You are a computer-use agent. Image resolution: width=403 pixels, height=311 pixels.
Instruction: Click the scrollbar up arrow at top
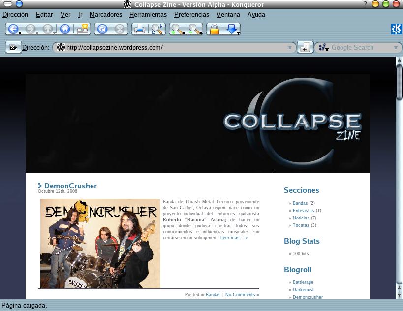[399, 60]
